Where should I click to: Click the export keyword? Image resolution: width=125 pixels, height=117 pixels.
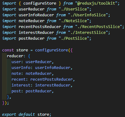9,115
